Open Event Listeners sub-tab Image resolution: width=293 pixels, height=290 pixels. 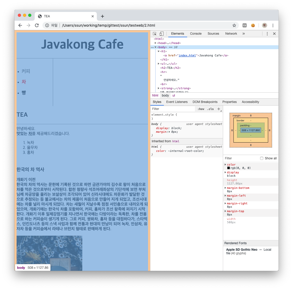coord(177,102)
